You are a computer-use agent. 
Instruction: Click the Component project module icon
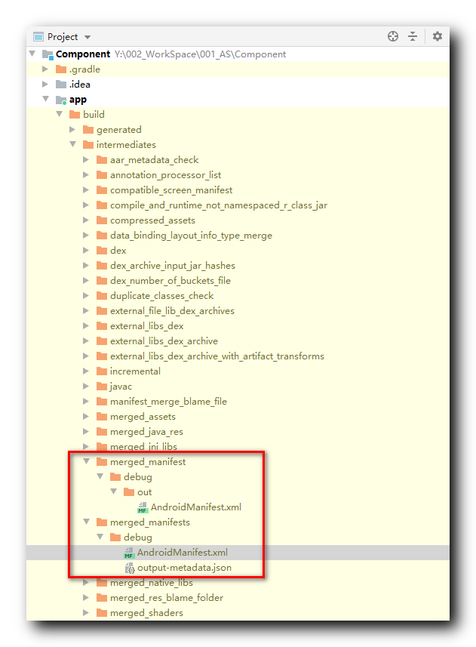point(48,54)
